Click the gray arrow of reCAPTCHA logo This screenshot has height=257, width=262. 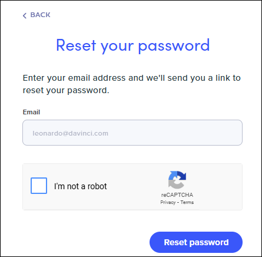pos(174,184)
